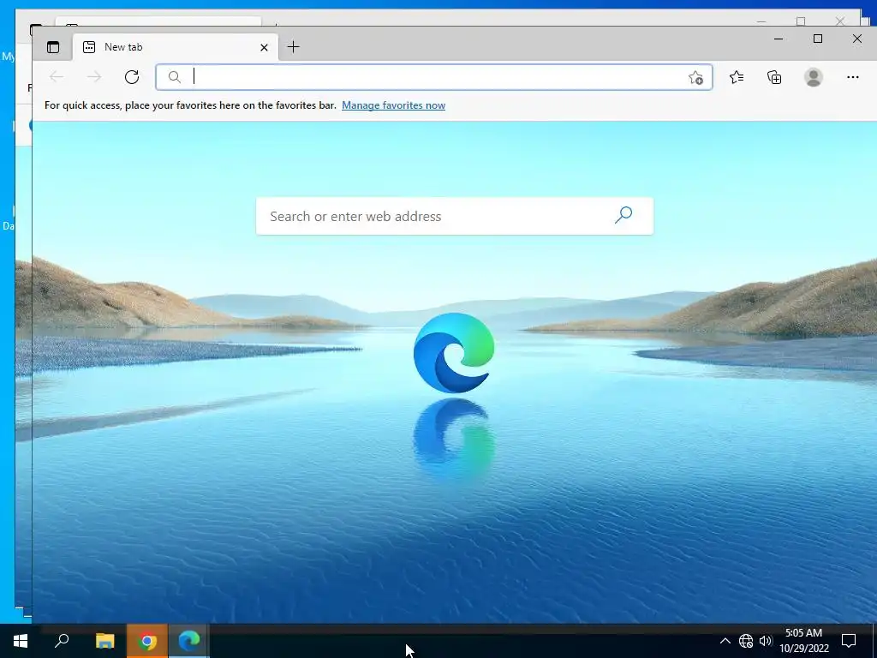Viewport: 877px width, 658px height.
Task: Click the Forward navigation arrow
Action: click(x=94, y=76)
